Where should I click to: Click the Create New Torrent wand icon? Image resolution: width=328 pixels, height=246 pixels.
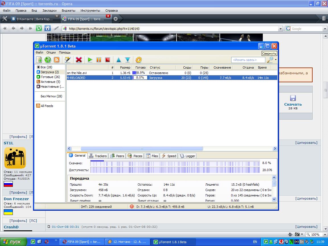(x=67, y=60)
